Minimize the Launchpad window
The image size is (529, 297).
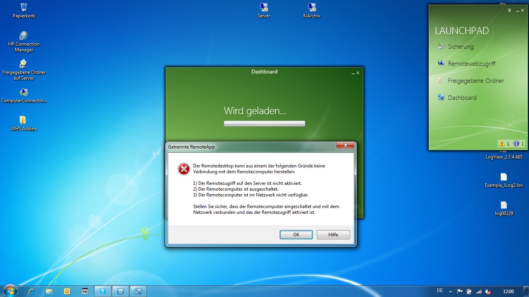click(x=517, y=10)
